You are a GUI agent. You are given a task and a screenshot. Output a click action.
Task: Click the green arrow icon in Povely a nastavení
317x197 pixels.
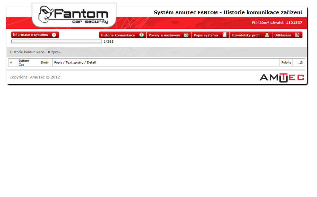pyautogui.click(x=186, y=35)
